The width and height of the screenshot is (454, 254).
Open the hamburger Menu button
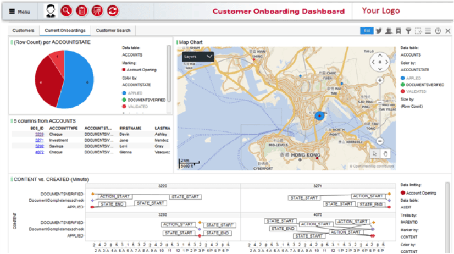pyautogui.click(x=20, y=12)
